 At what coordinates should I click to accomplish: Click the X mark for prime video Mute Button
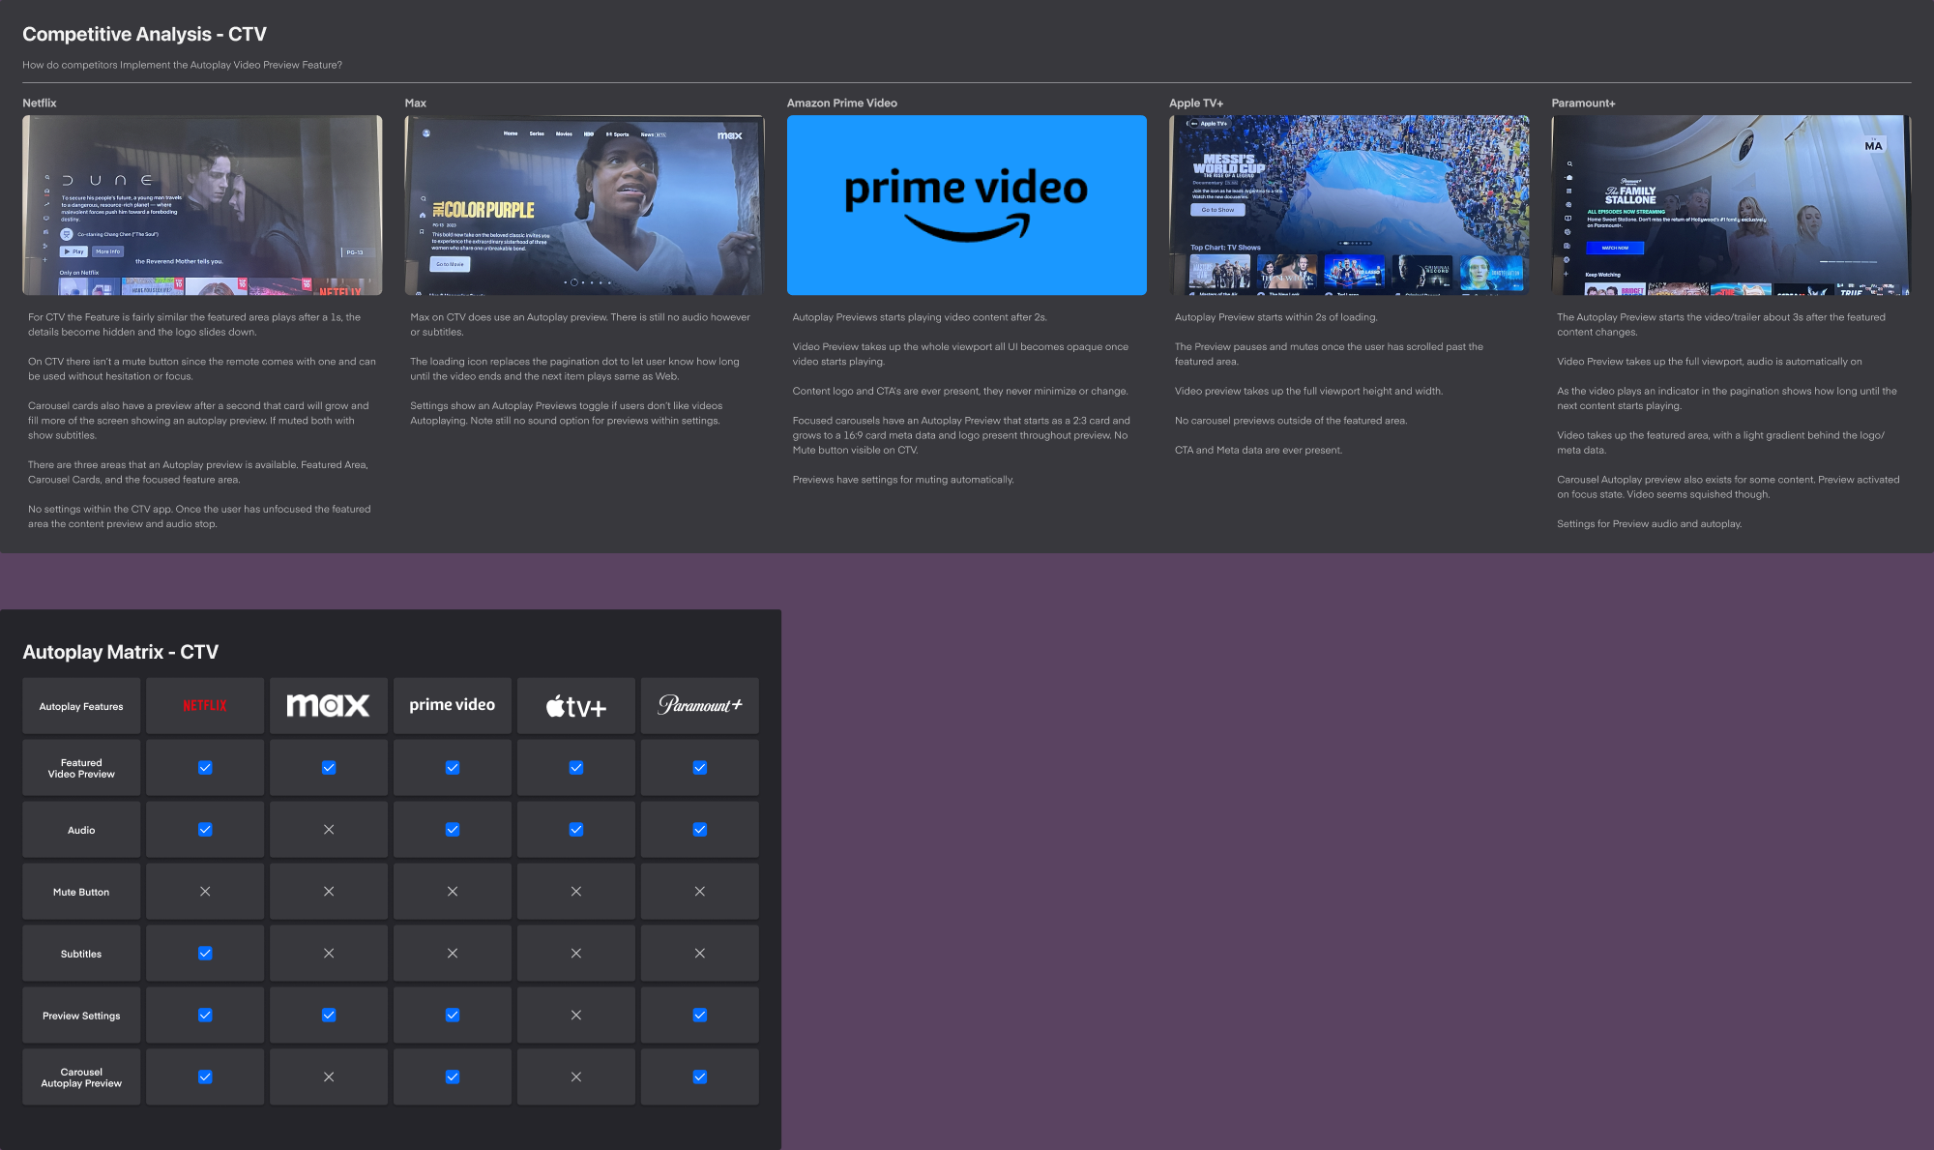tap(453, 892)
